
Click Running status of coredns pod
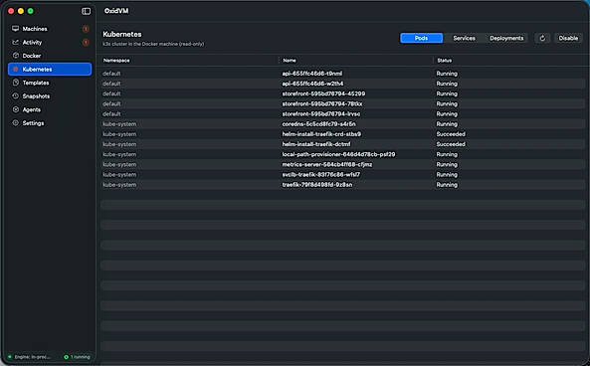(x=447, y=124)
